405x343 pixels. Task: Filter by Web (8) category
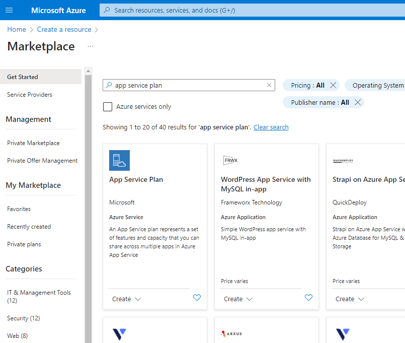pyautogui.click(x=17, y=336)
